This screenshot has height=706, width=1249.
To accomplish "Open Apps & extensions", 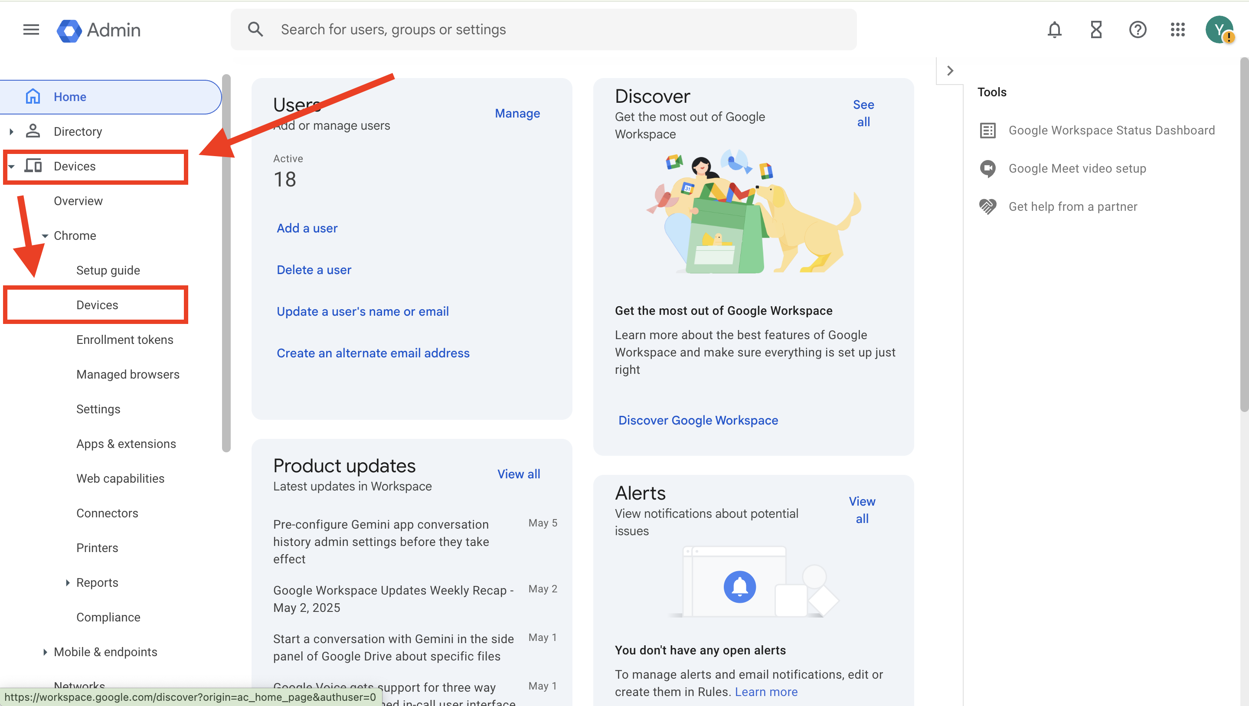I will (x=126, y=444).
